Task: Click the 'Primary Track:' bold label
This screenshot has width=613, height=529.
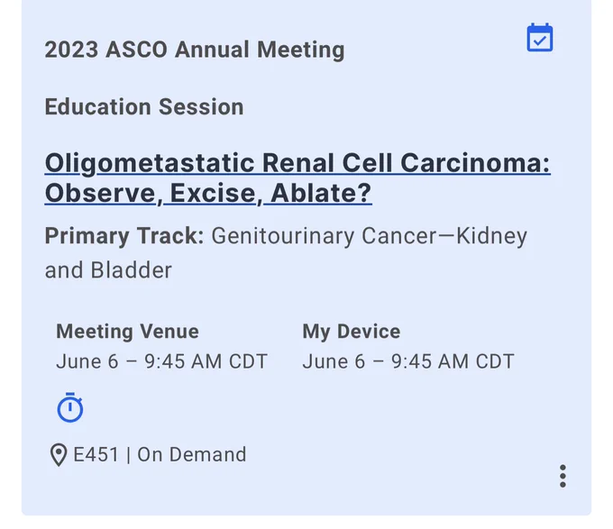Action: (x=124, y=236)
